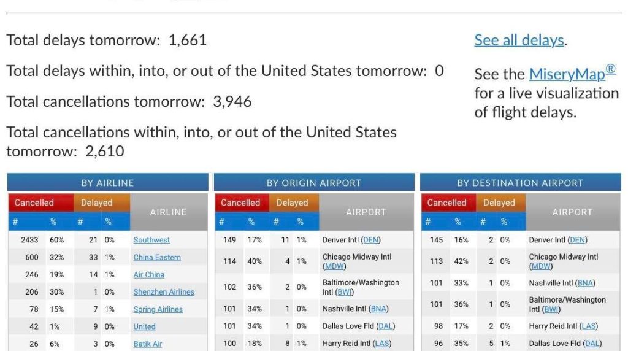This screenshot has width=628, height=351.
Task: Open DEN link in origin airport table
Action: 370,240
